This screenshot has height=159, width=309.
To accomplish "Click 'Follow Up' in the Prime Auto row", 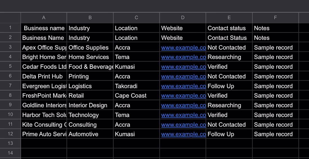I will point(229,134).
